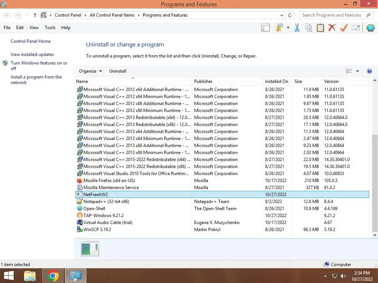This screenshot has width=378, height=283.
Task: Select Microsoft Visual Studio 2010 Tools for Office row
Action: click(x=222, y=174)
